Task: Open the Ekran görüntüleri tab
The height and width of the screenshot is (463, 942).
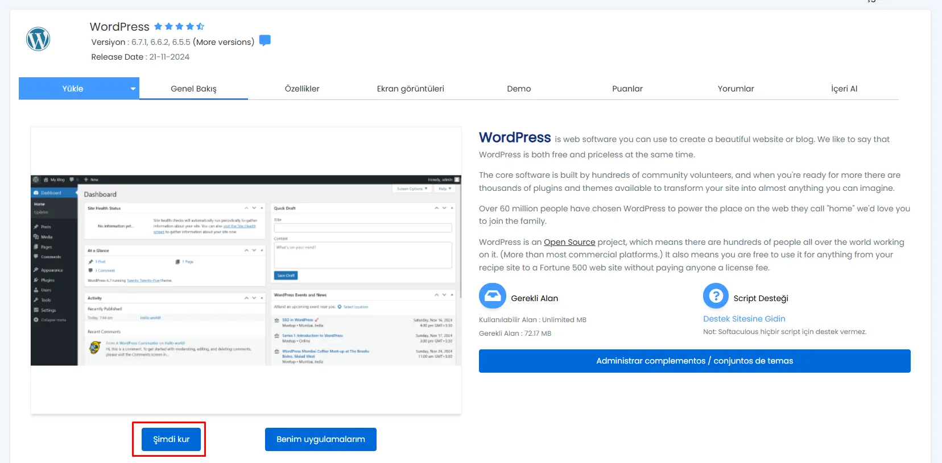Action: pyautogui.click(x=411, y=89)
